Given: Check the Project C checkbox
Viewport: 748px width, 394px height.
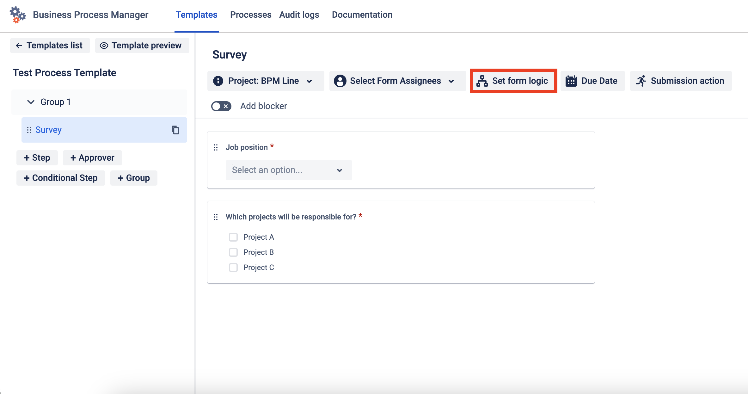Looking at the screenshot, I should pos(233,268).
